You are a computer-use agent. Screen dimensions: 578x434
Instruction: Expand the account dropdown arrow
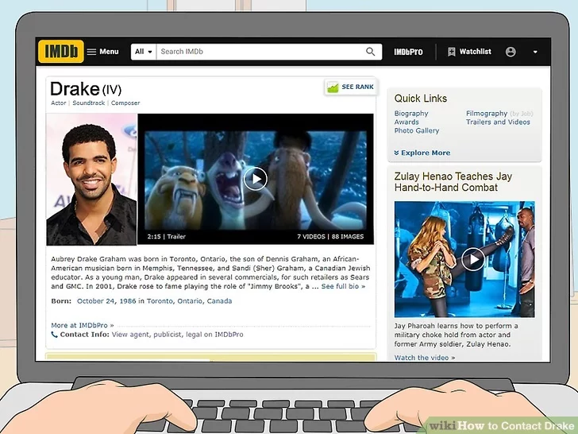(535, 52)
